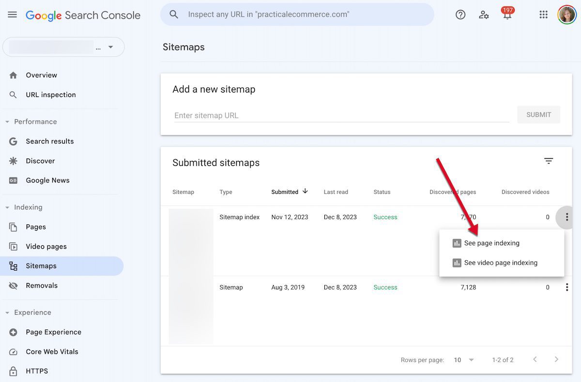Open the help question mark icon
The width and height of the screenshot is (581, 382).
tap(460, 15)
